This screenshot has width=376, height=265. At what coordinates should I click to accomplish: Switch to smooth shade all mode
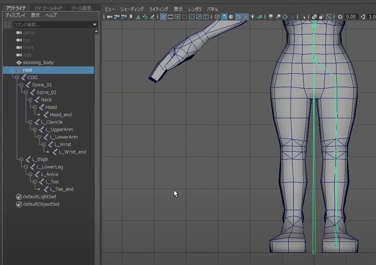click(x=224, y=17)
